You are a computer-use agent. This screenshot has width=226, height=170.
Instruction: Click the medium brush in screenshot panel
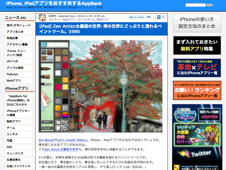click(46, 76)
